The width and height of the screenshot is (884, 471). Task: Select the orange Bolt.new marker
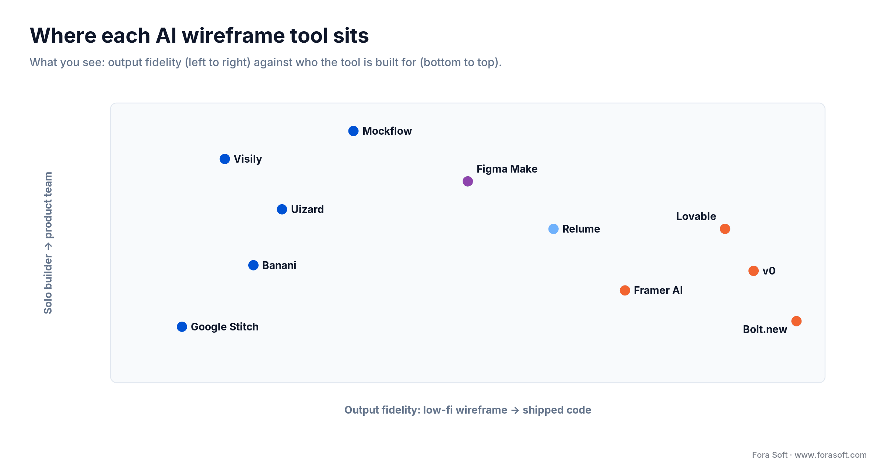point(796,321)
